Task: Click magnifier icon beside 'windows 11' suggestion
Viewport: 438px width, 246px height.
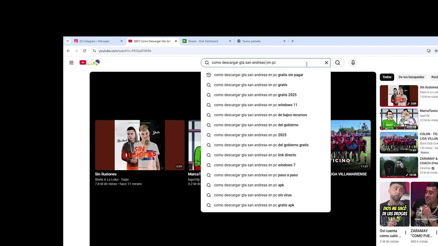Action: (x=209, y=105)
